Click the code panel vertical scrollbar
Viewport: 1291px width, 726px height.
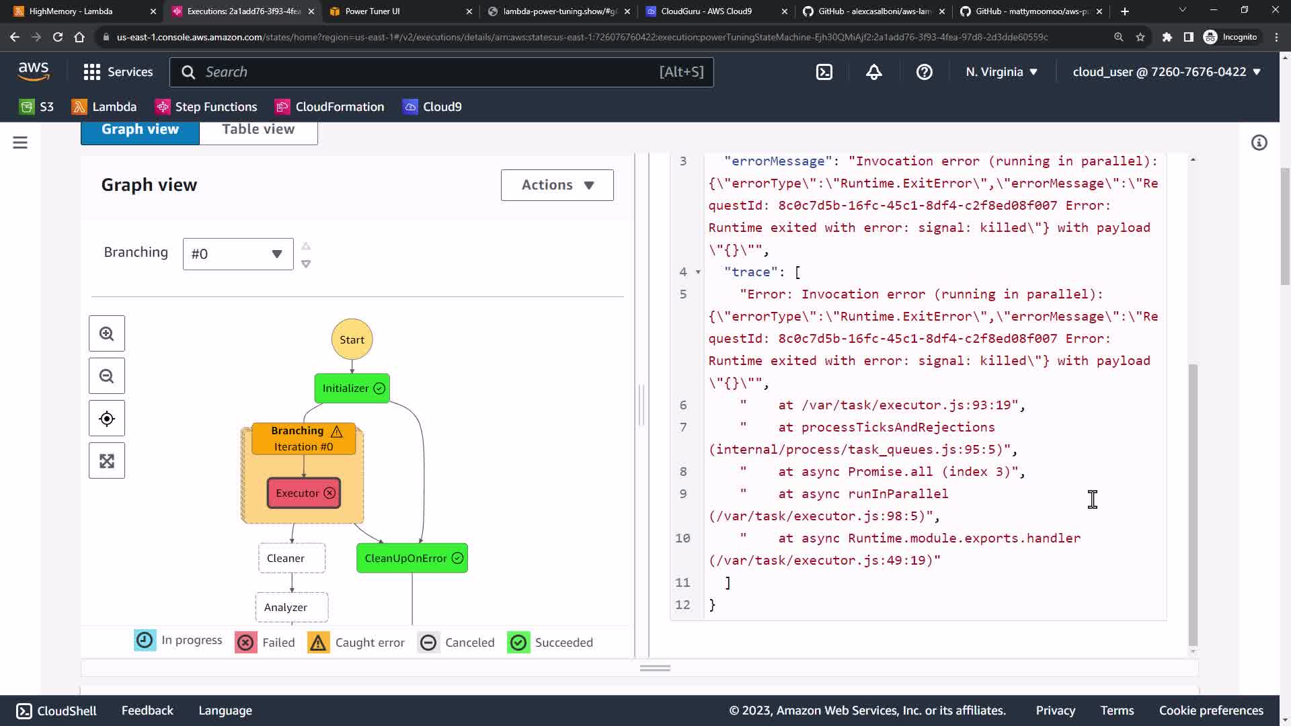click(x=1193, y=504)
